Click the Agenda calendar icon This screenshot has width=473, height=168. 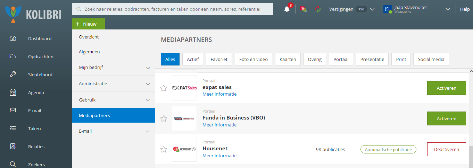13,92
